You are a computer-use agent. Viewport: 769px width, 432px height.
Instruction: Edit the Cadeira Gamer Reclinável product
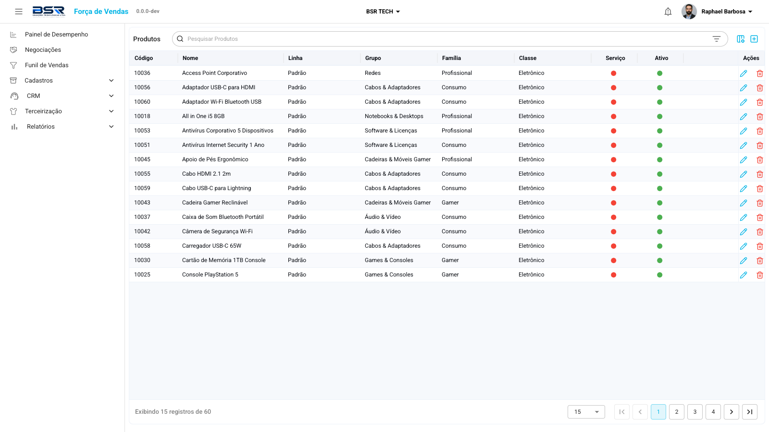tap(744, 203)
